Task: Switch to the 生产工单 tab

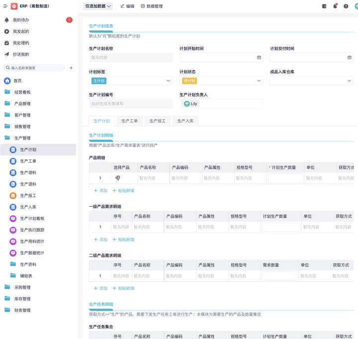Action: click(129, 121)
